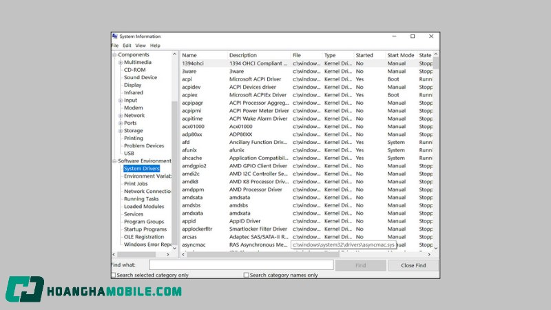Select the acpi driver name
The height and width of the screenshot is (310, 551).
187,79
